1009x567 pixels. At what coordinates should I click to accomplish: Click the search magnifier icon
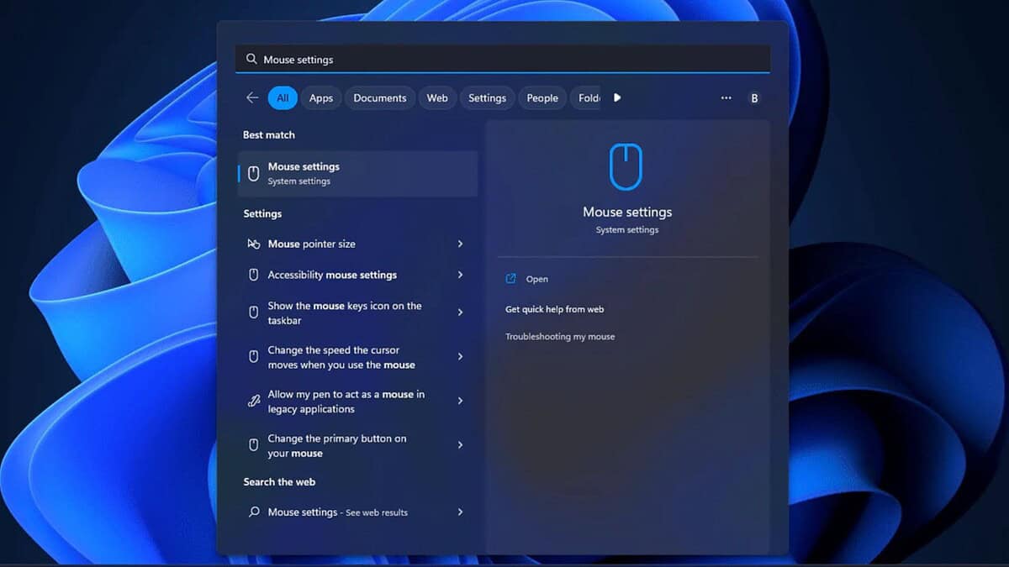pyautogui.click(x=251, y=59)
